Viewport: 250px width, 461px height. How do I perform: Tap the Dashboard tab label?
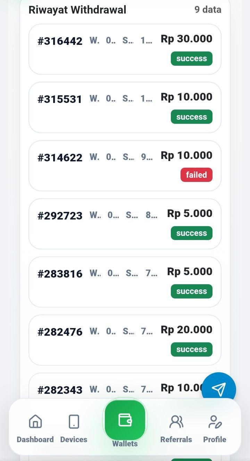pos(35,439)
